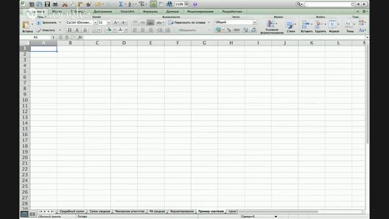Click the font color A button
389x219 pixels.
(120, 30)
